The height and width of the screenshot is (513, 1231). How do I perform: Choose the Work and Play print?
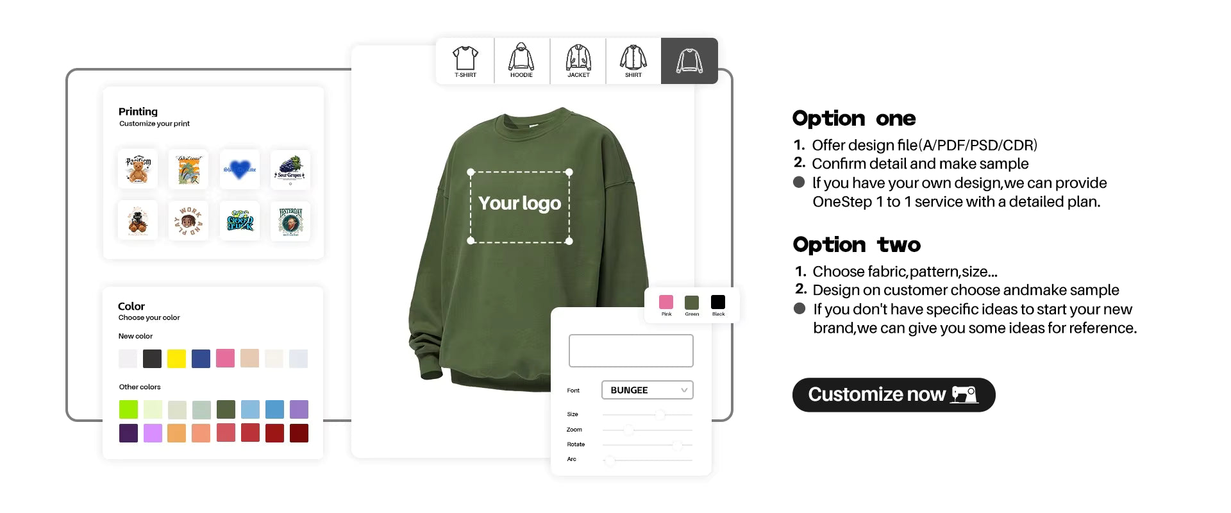188,221
